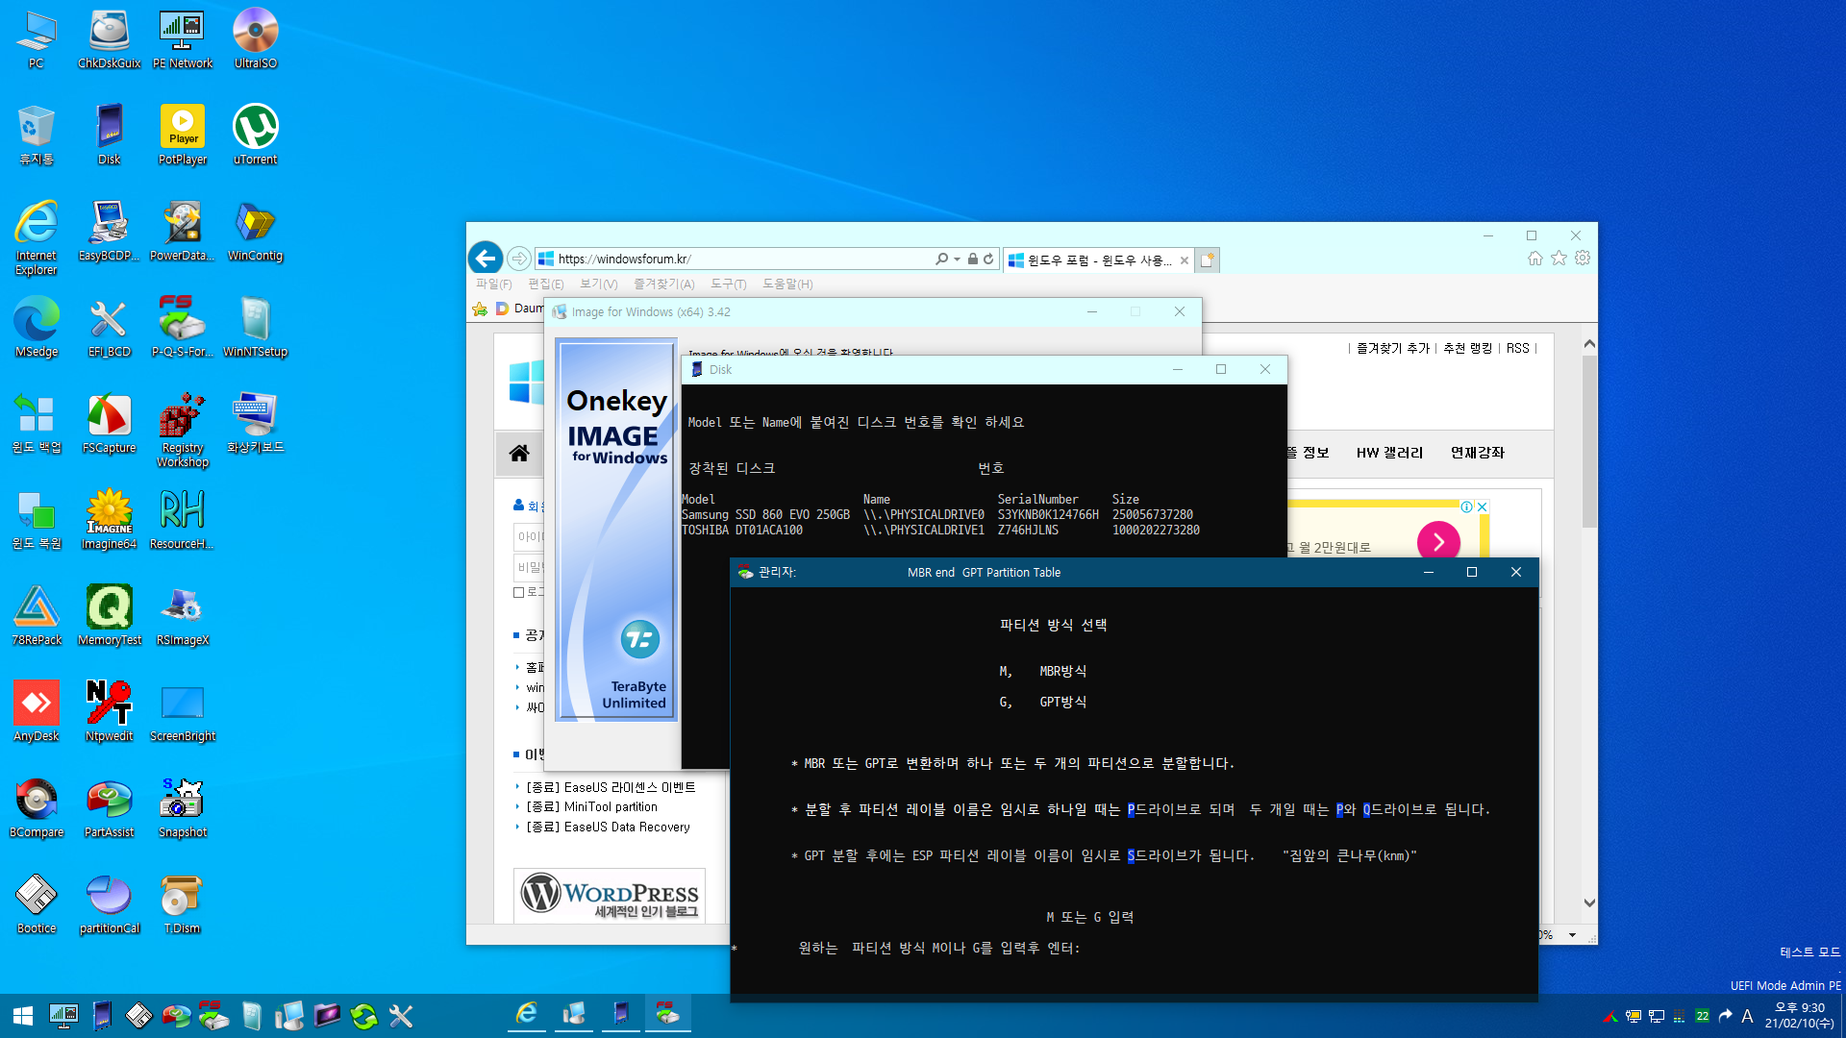Open the EaseUS 라이센스 이벤트 link

611,787
